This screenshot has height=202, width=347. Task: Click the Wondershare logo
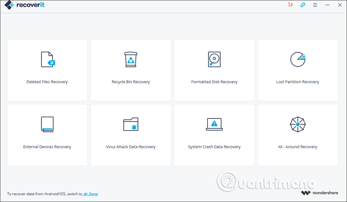319,193
